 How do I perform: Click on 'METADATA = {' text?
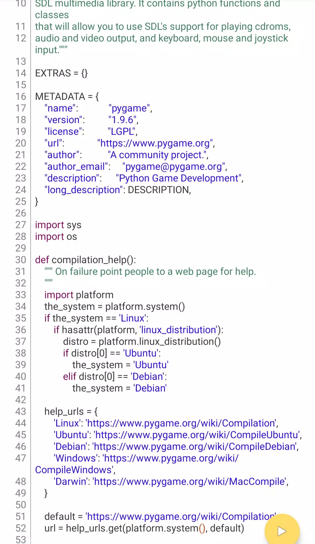[x=67, y=97]
